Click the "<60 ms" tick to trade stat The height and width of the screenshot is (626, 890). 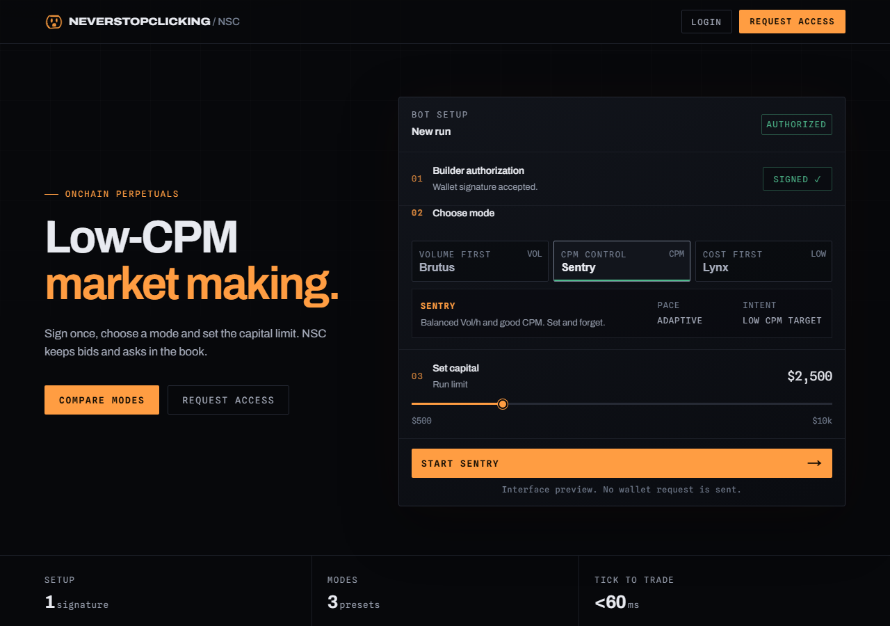click(x=617, y=602)
